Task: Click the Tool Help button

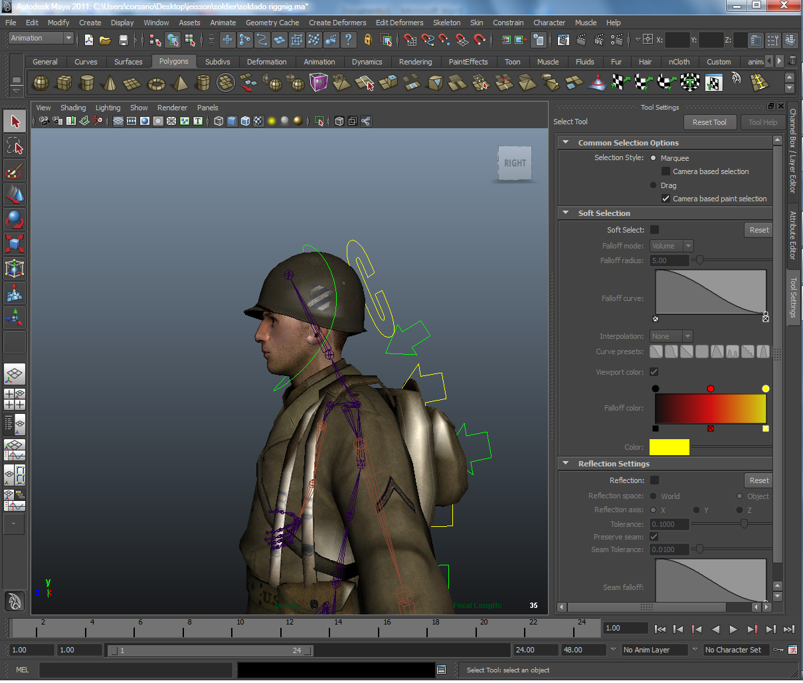Action: (x=762, y=122)
